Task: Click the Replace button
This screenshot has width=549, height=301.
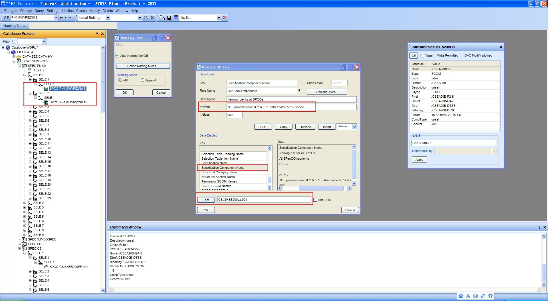Action: (x=305, y=127)
